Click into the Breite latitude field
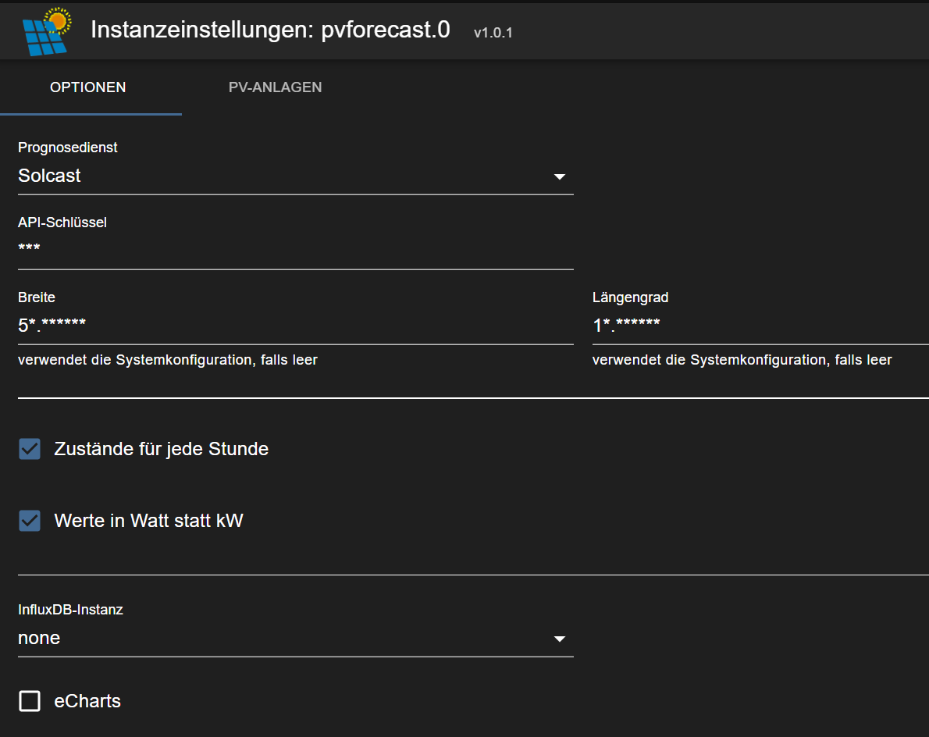929x737 pixels. [x=295, y=326]
